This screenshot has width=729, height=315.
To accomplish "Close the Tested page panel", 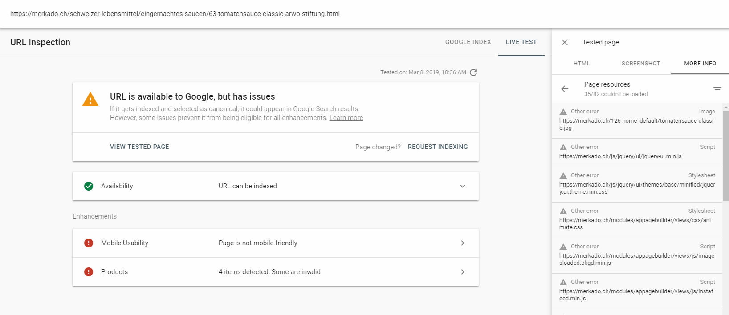I will [x=565, y=42].
